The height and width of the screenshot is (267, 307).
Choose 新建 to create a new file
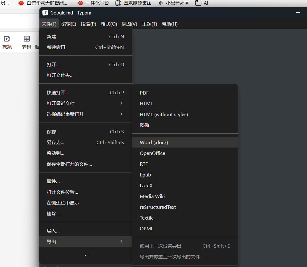(x=86, y=37)
